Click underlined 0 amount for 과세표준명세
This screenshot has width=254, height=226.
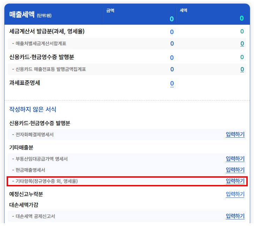pyautogui.click(x=172, y=83)
